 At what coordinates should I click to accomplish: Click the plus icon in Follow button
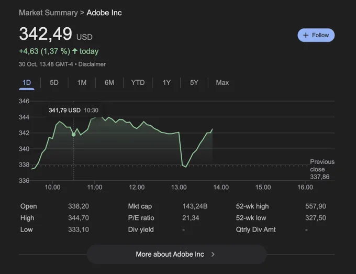point(306,35)
